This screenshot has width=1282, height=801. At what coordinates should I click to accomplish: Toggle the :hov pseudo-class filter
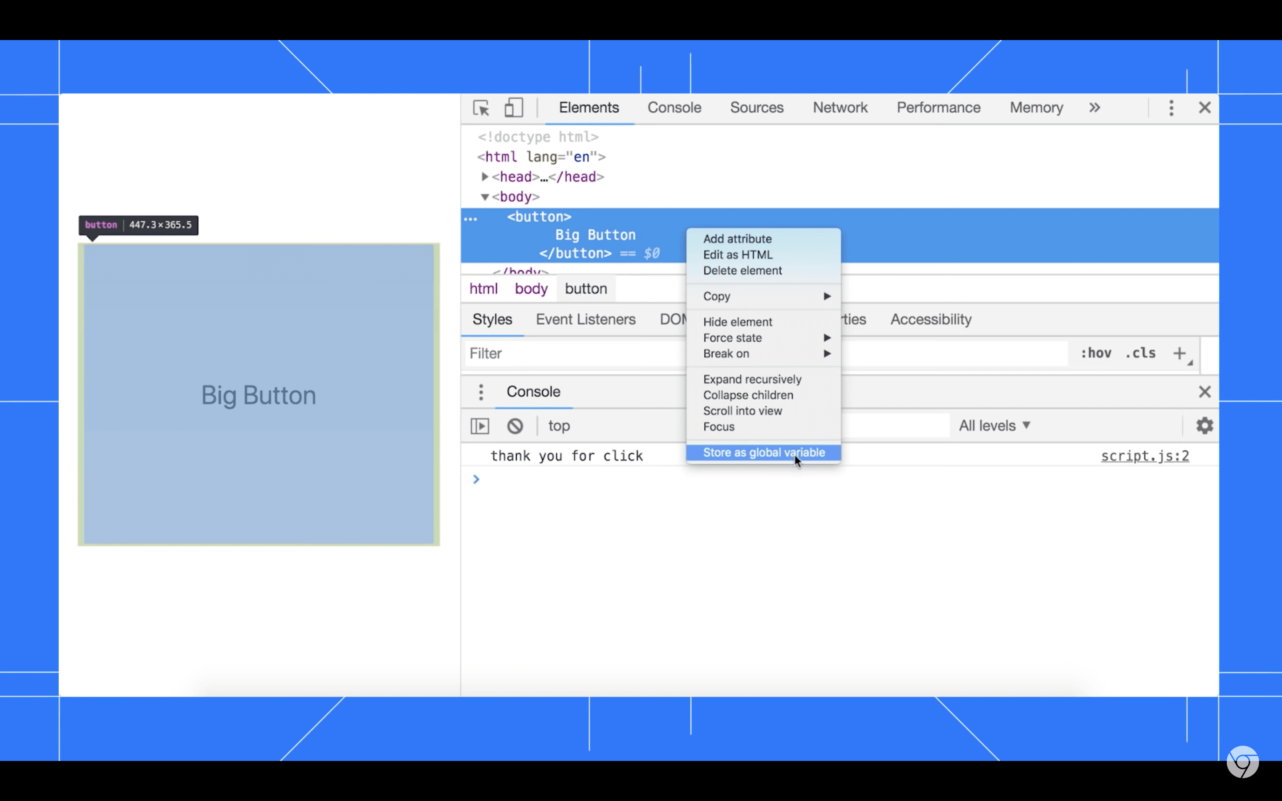click(x=1095, y=352)
